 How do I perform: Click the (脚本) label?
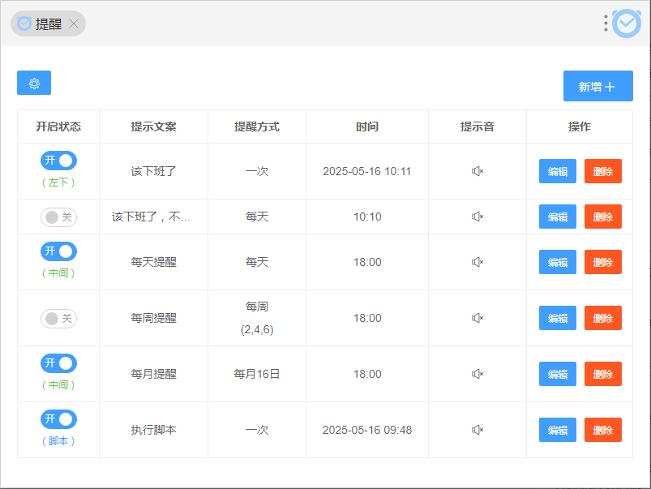click(x=58, y=441)
